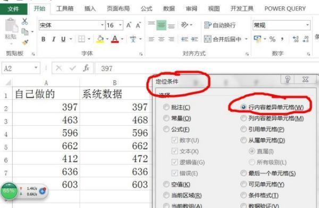Click 合并后居中 merge button

[223, 39]
